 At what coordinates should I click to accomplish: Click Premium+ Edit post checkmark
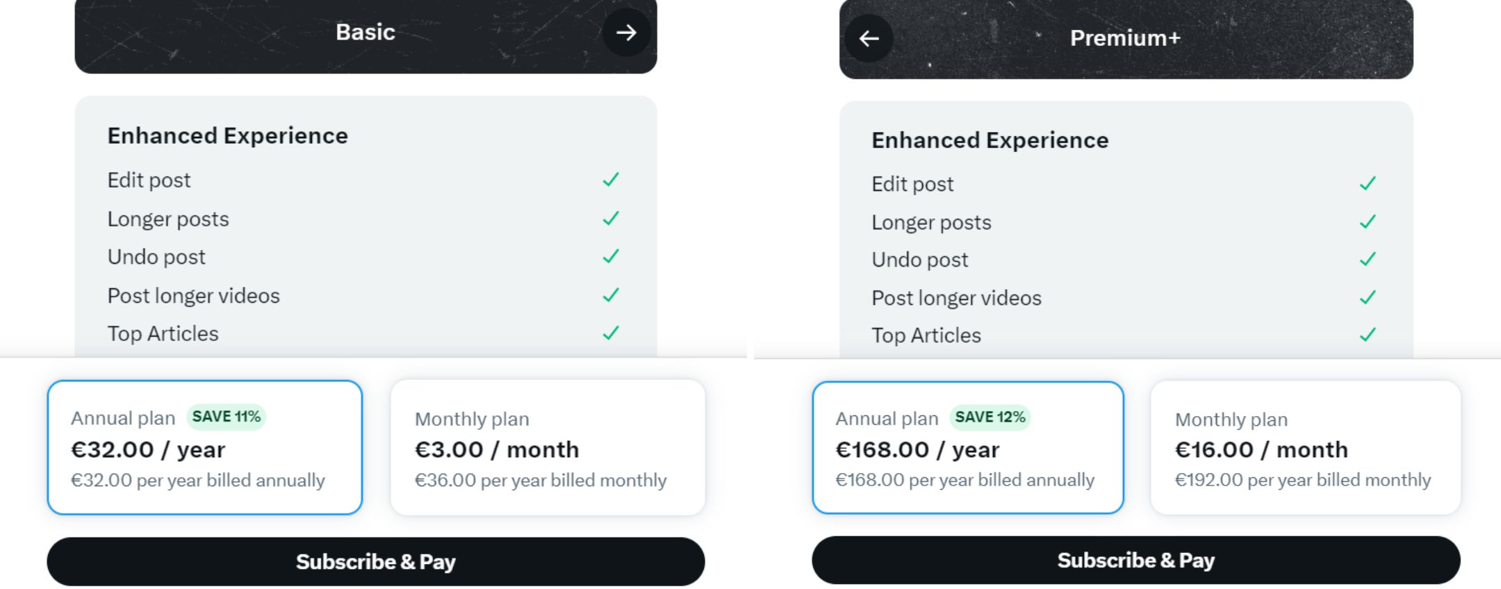click(x=1368, y=184)
